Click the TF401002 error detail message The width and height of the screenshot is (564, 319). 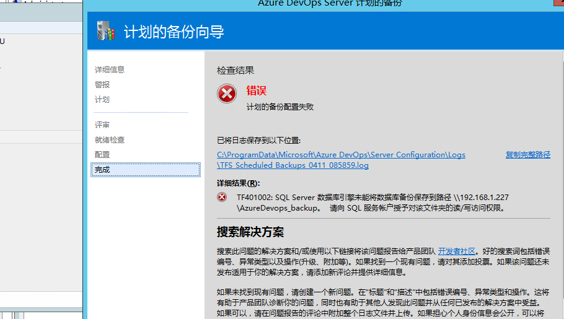click(372, 203)
